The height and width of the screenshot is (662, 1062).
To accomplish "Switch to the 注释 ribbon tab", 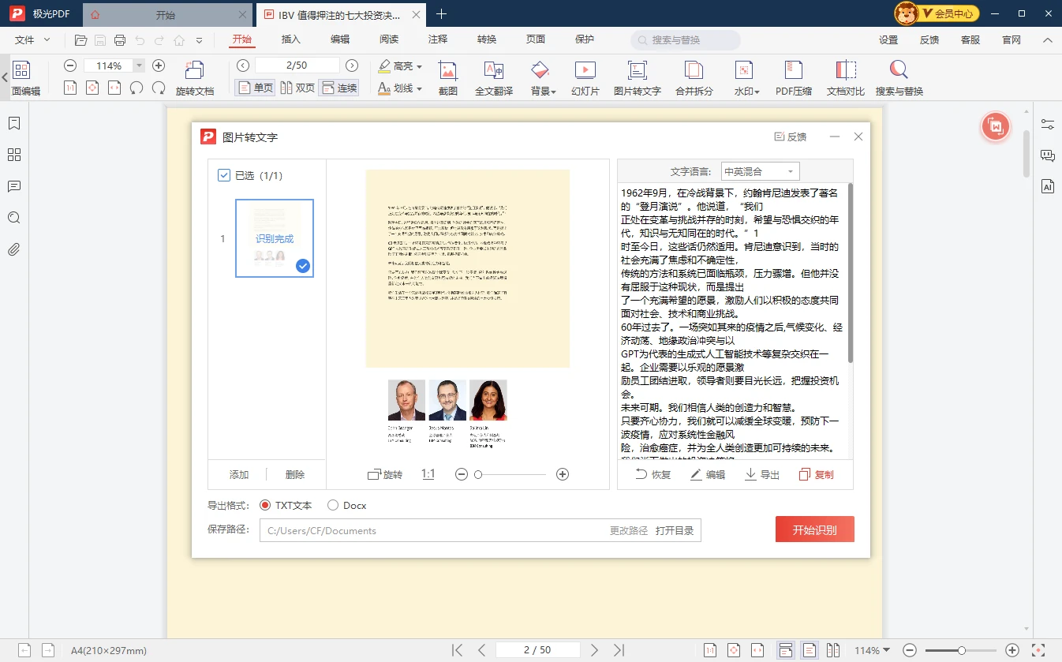I will coord(438,39).
